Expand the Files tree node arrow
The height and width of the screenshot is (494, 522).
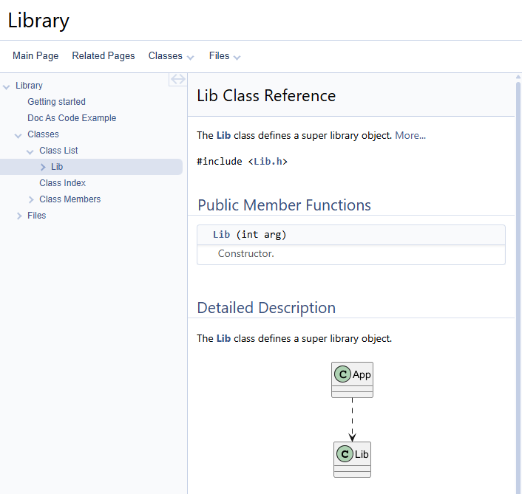click(x=19, y=216)
